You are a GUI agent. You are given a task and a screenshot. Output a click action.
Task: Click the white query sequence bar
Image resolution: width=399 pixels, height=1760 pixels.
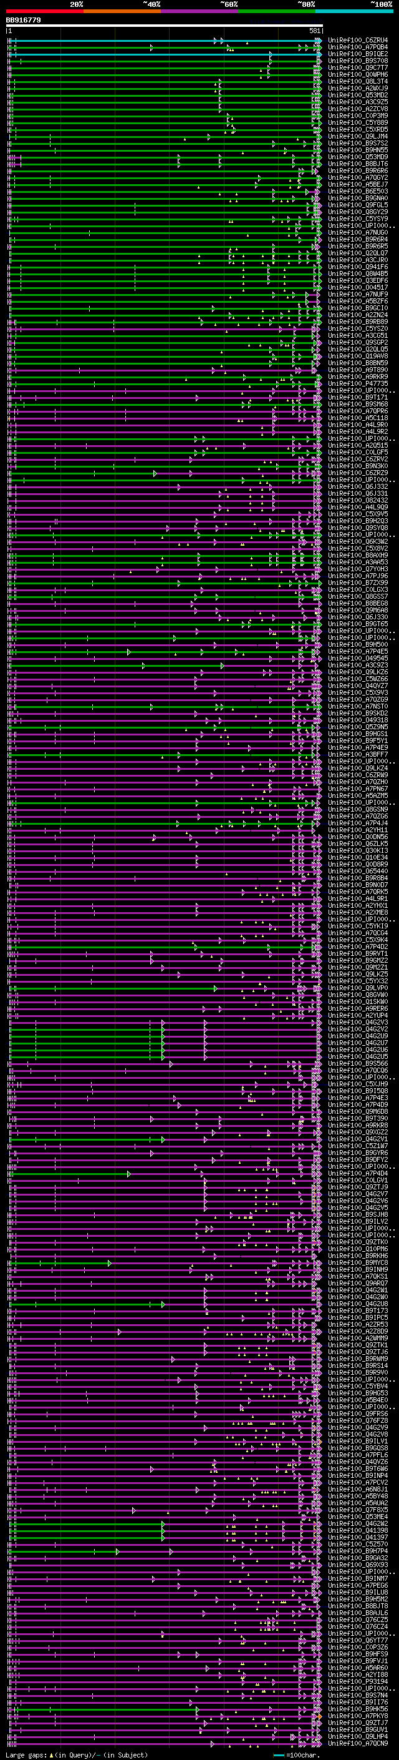165,25
